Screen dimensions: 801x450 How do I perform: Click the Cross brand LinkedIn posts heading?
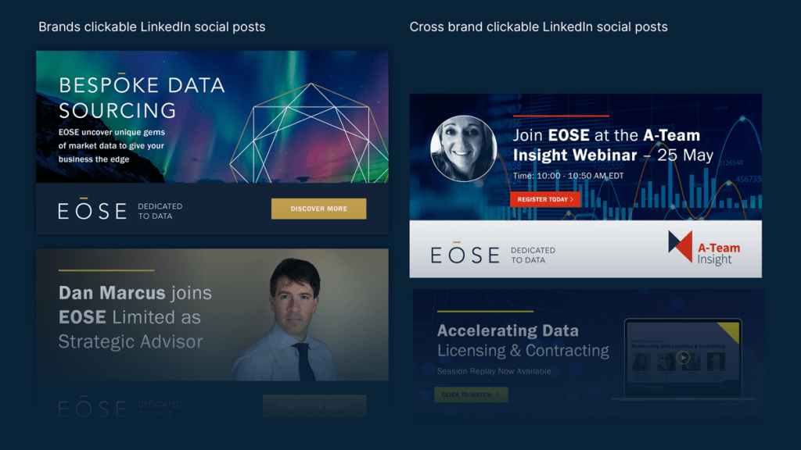pyautogui.click(x=538, y=27)
